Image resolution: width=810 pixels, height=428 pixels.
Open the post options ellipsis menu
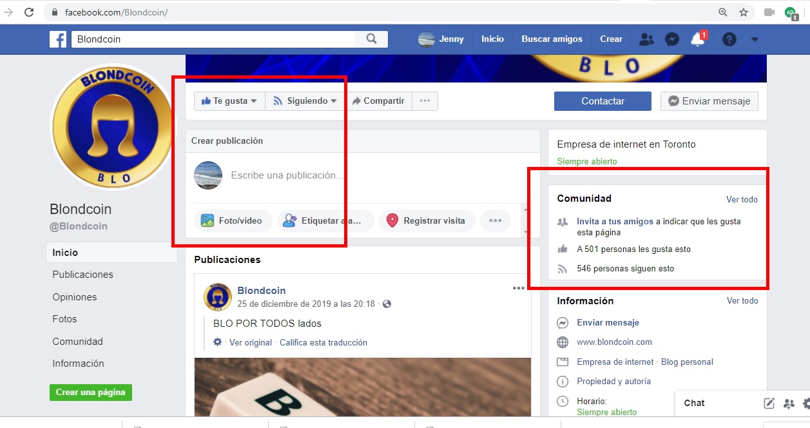tap(519, 288)
